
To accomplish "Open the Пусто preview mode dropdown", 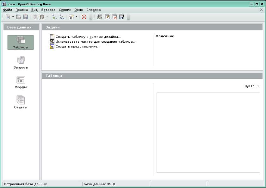I will click(x=252, y=86).
